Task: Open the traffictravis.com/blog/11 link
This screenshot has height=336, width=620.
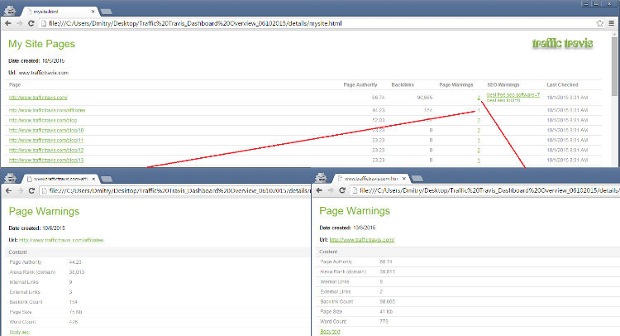Action: click(46, 140)
